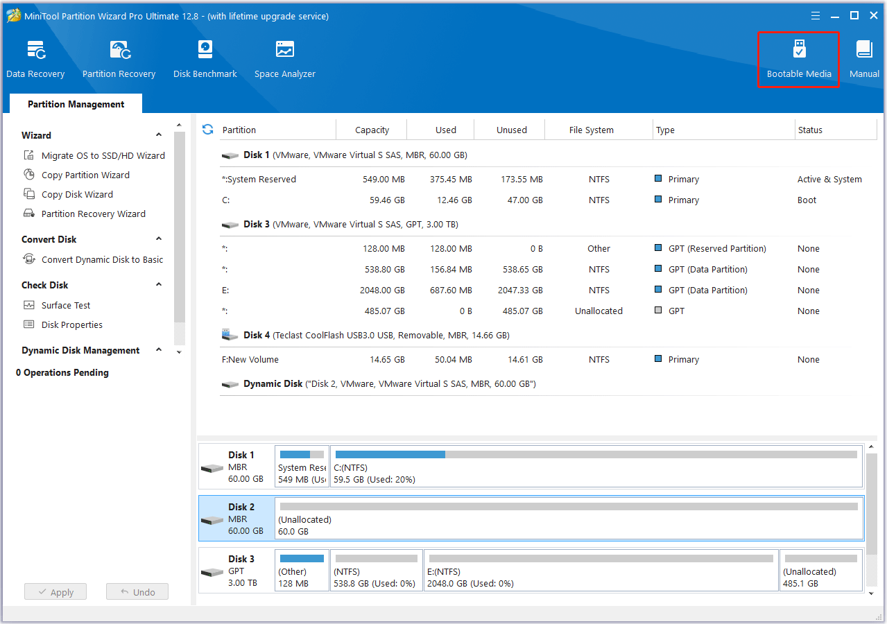
Task: Click the Surface Test icon
Action: 29,305
